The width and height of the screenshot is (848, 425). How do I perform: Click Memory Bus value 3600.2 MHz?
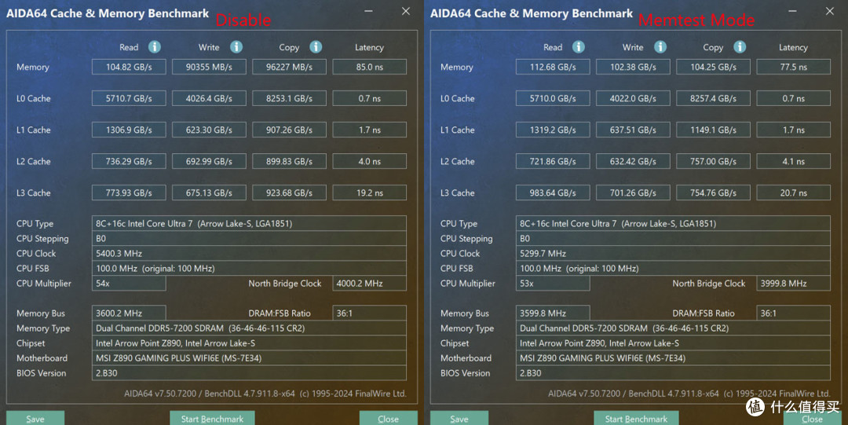tap(129, 313)
